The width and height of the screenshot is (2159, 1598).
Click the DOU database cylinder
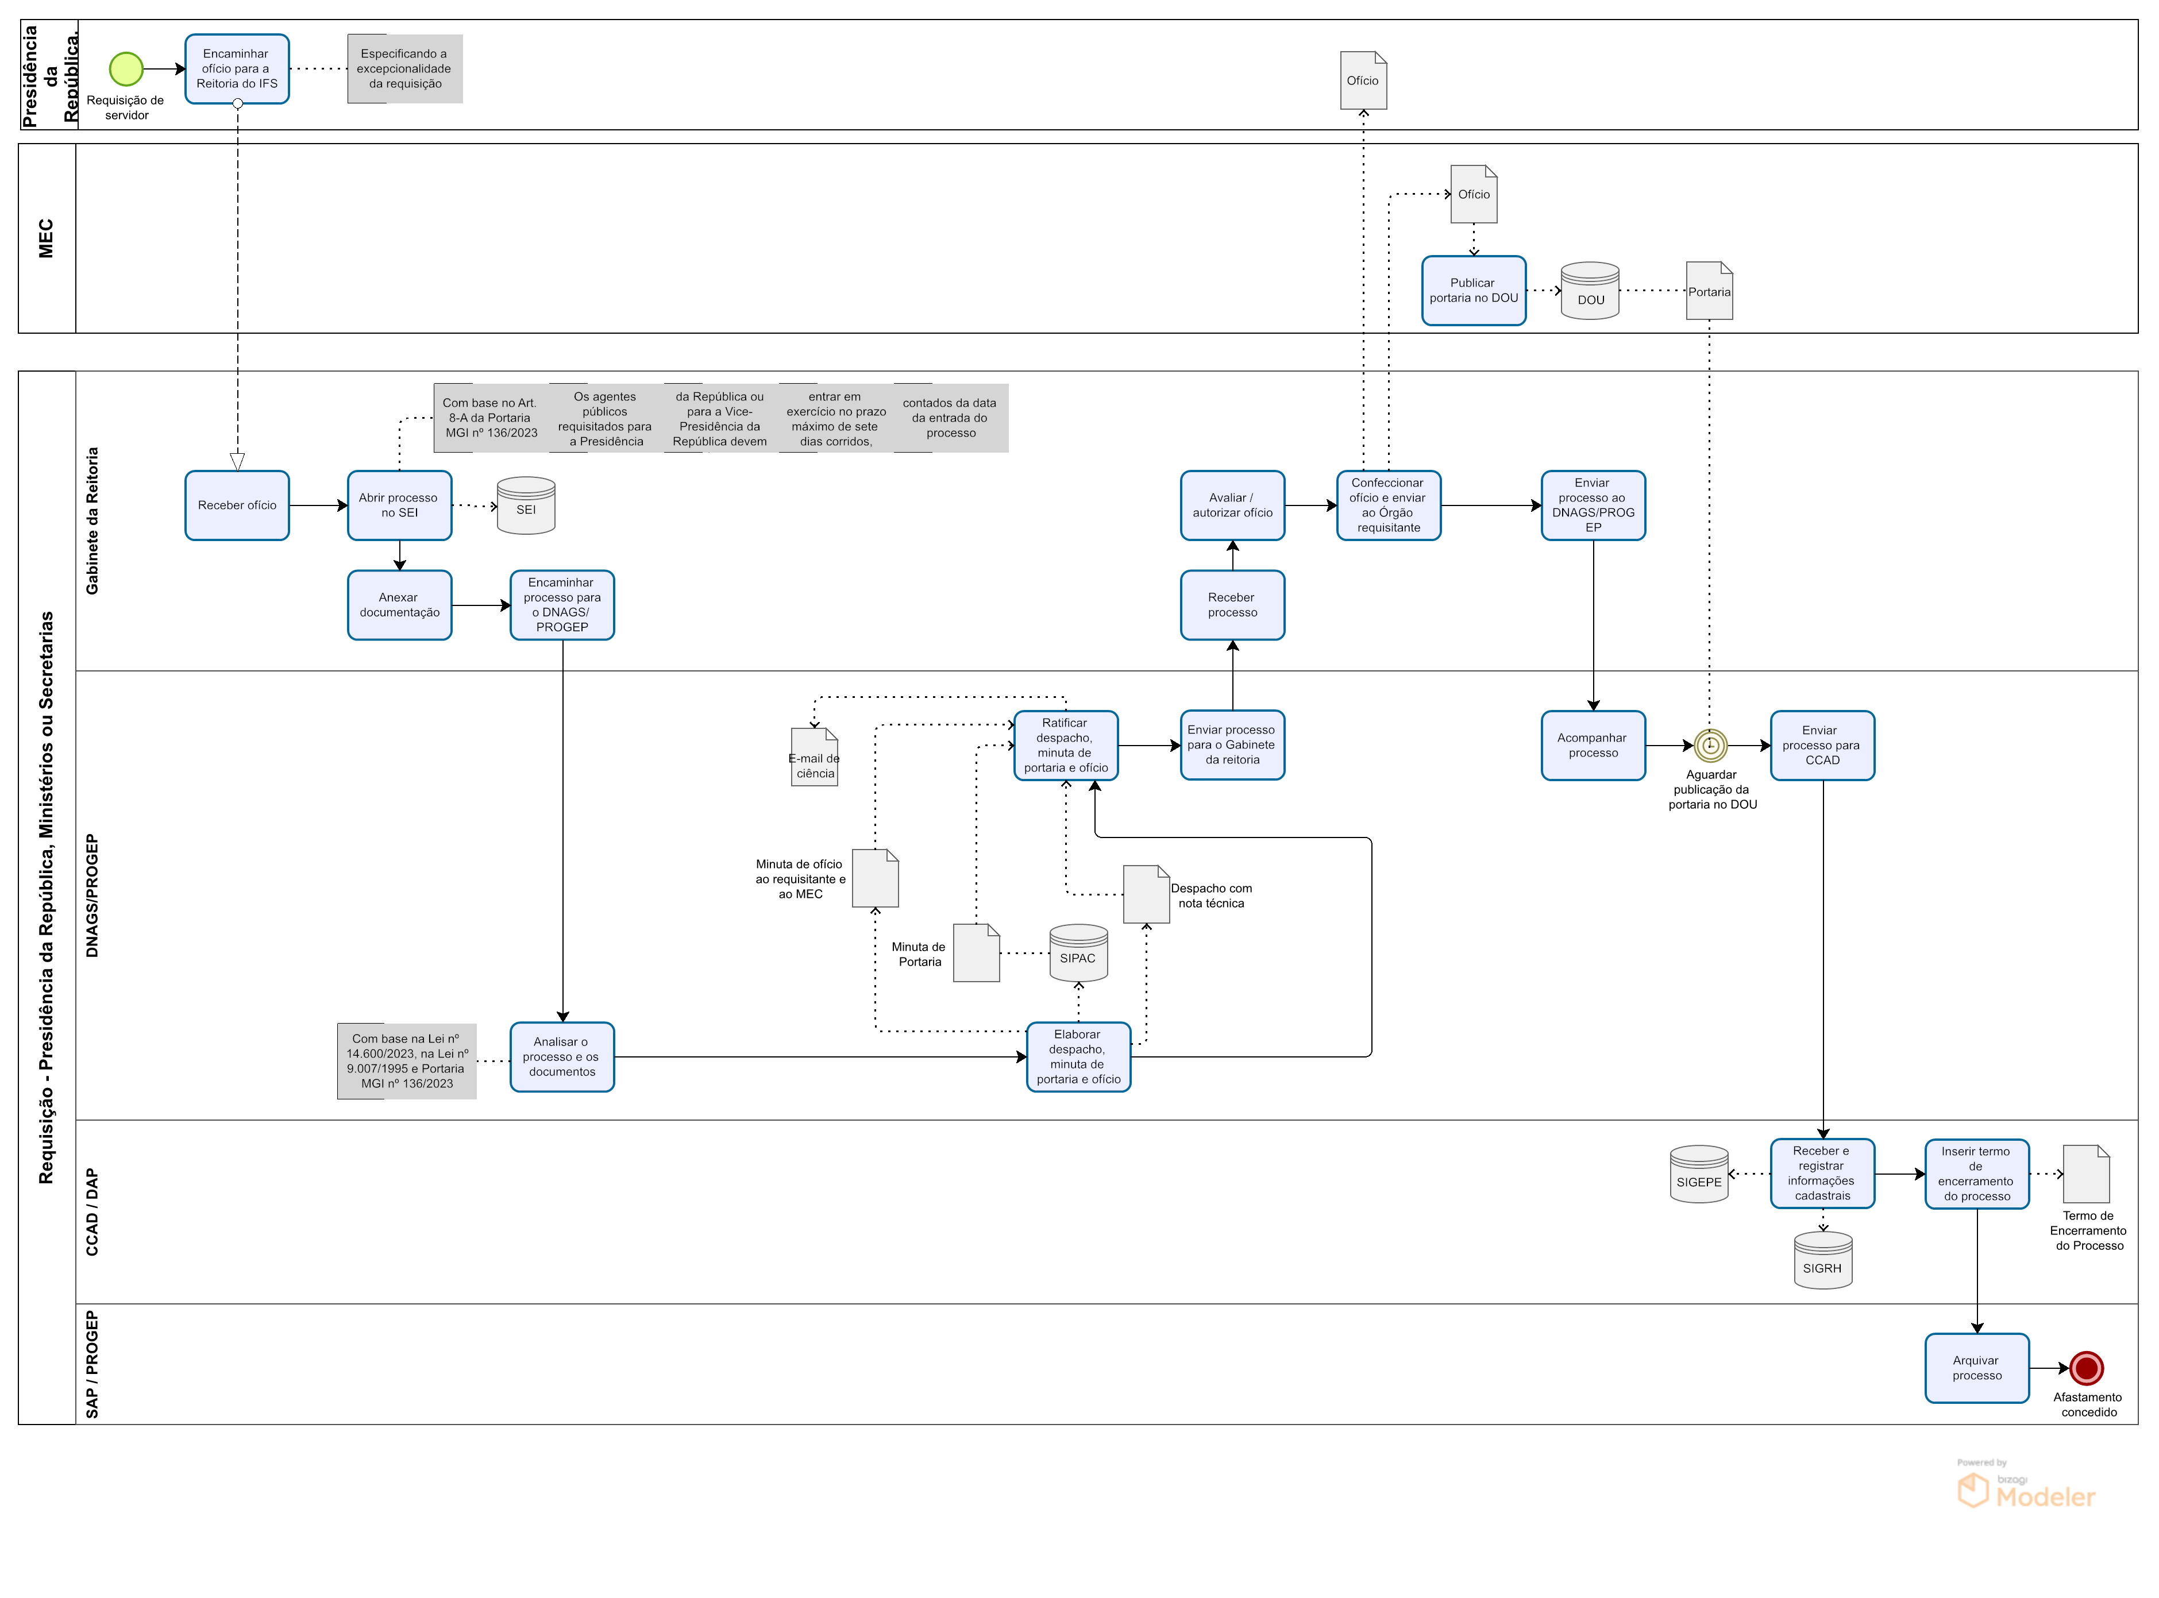1589,291
